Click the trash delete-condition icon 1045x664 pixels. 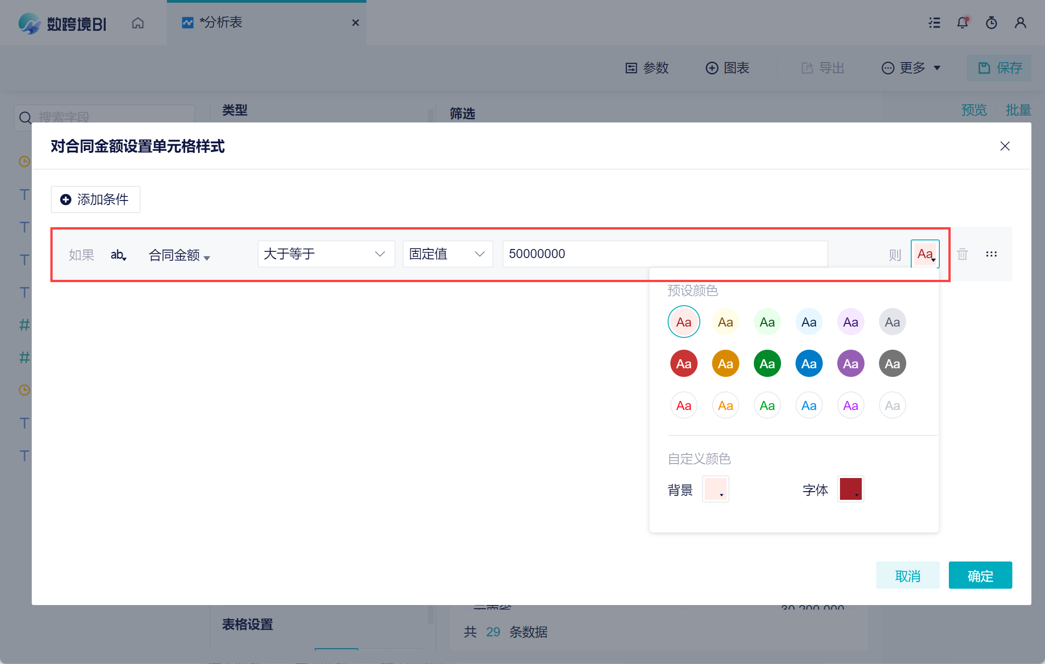pos(962,254)
